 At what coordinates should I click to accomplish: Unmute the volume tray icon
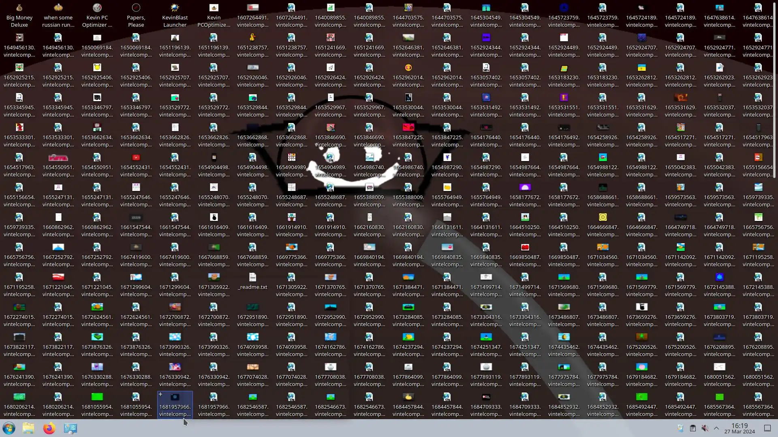pos(705,428)
